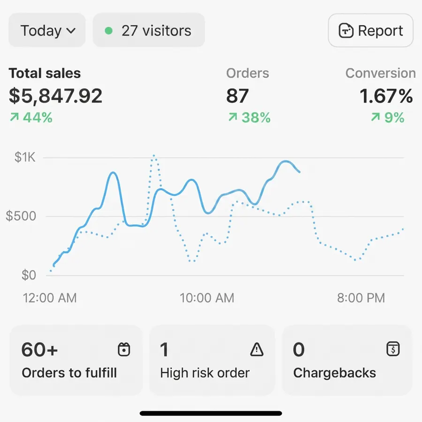Screen dimensions: 422x422
Task: Switch to the Conversion metric
Action: 380,95
